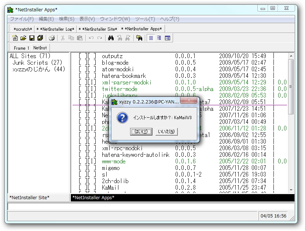This screenshot has height=231, width=305.
Task: Open the 検索(S) menu
Action: pos(66,19)
